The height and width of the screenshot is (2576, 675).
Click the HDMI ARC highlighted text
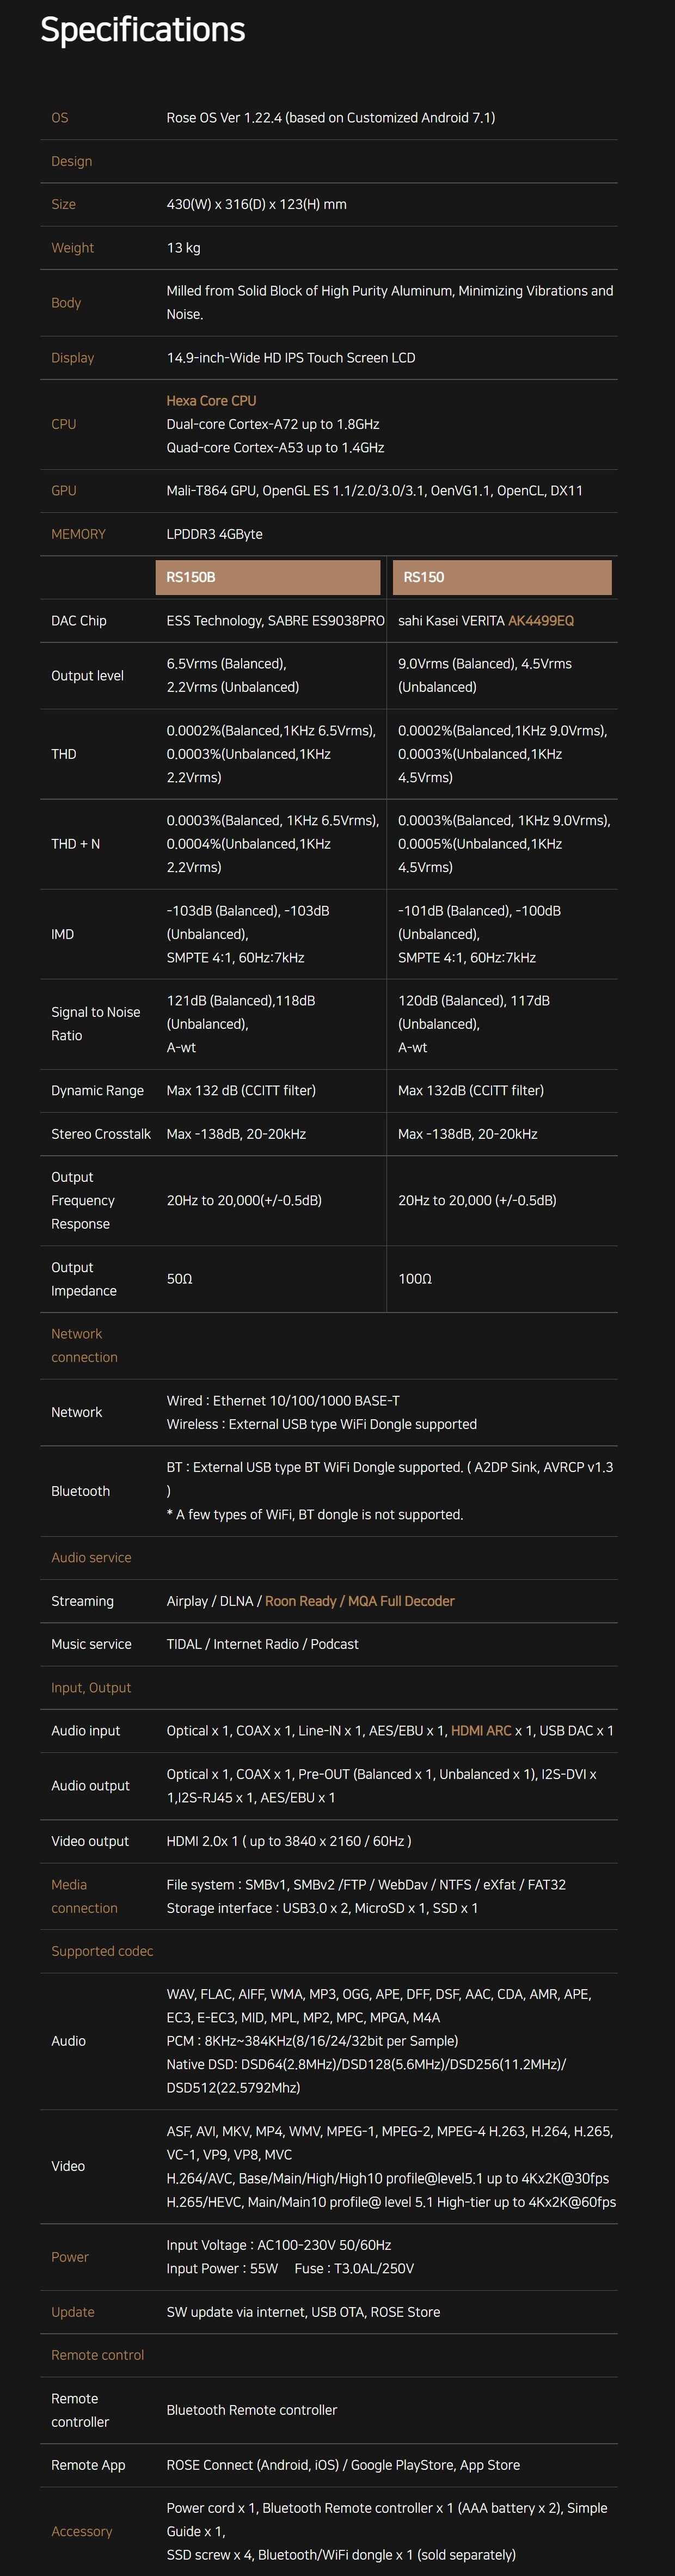pyautogui.click(x=480, y=1730)
